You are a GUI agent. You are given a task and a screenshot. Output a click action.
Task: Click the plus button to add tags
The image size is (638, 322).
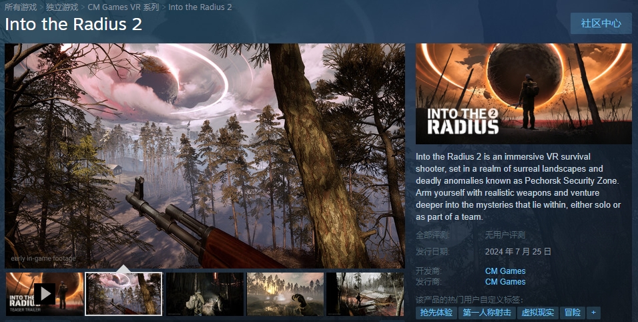pyautogui.click(x=594, y=313)
